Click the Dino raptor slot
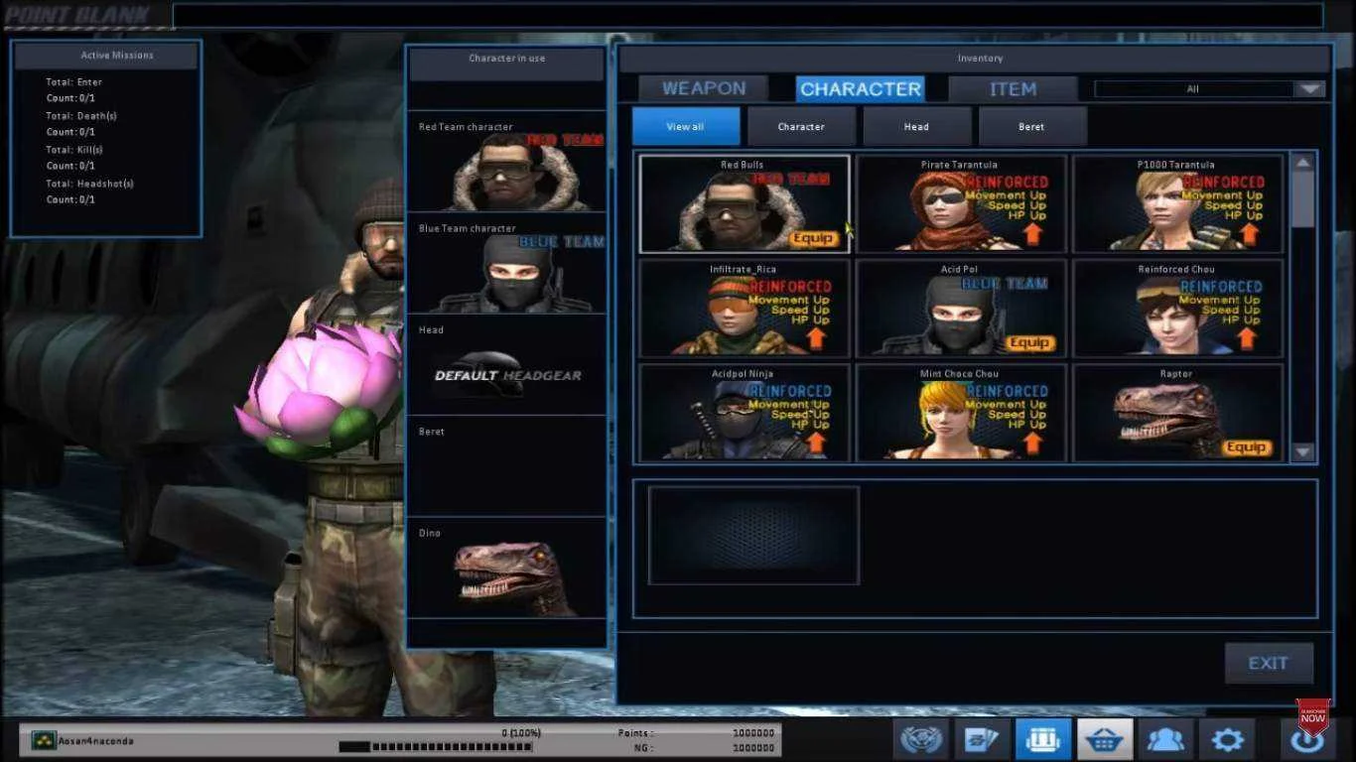This screenshot has width=1356, height=762. 506,570
